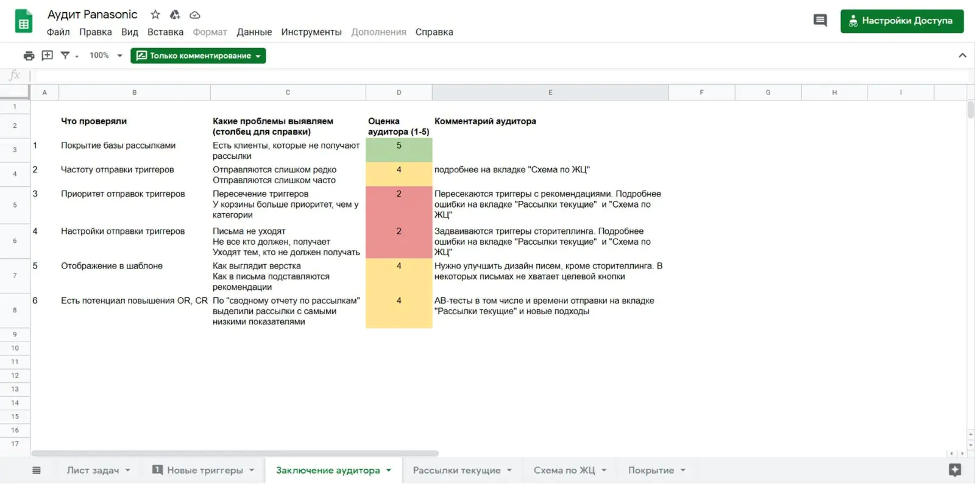The height and width of the screenshot is (484, 975).
Task: Click the Explore icon at bottom right
Action: point(955,470)
